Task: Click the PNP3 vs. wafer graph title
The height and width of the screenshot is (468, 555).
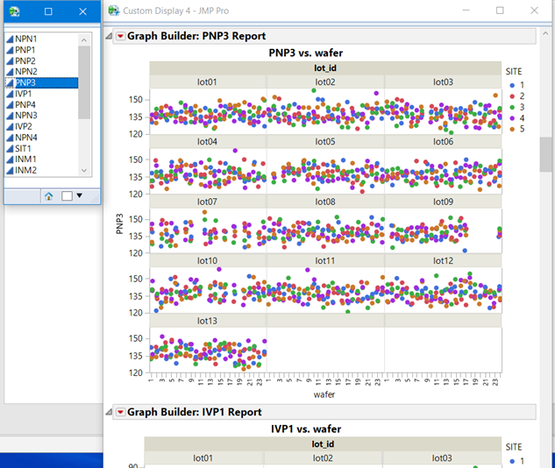Action: click(x=306, y=53)
